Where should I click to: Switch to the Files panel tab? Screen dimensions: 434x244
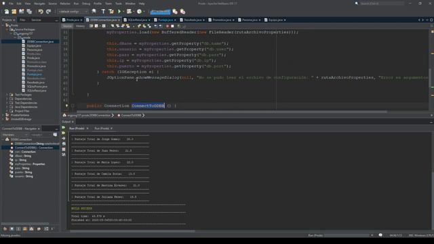coord(22,20)
